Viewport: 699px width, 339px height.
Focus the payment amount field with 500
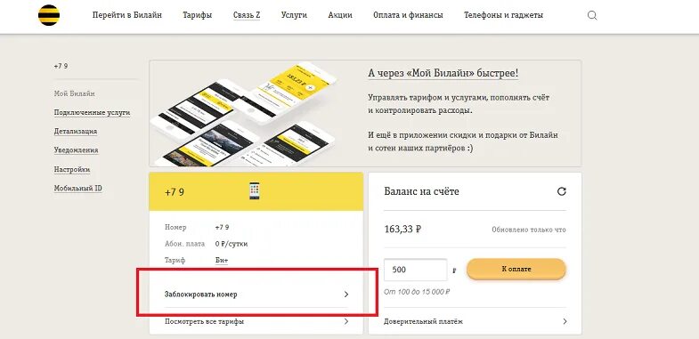tap(415, 270)
